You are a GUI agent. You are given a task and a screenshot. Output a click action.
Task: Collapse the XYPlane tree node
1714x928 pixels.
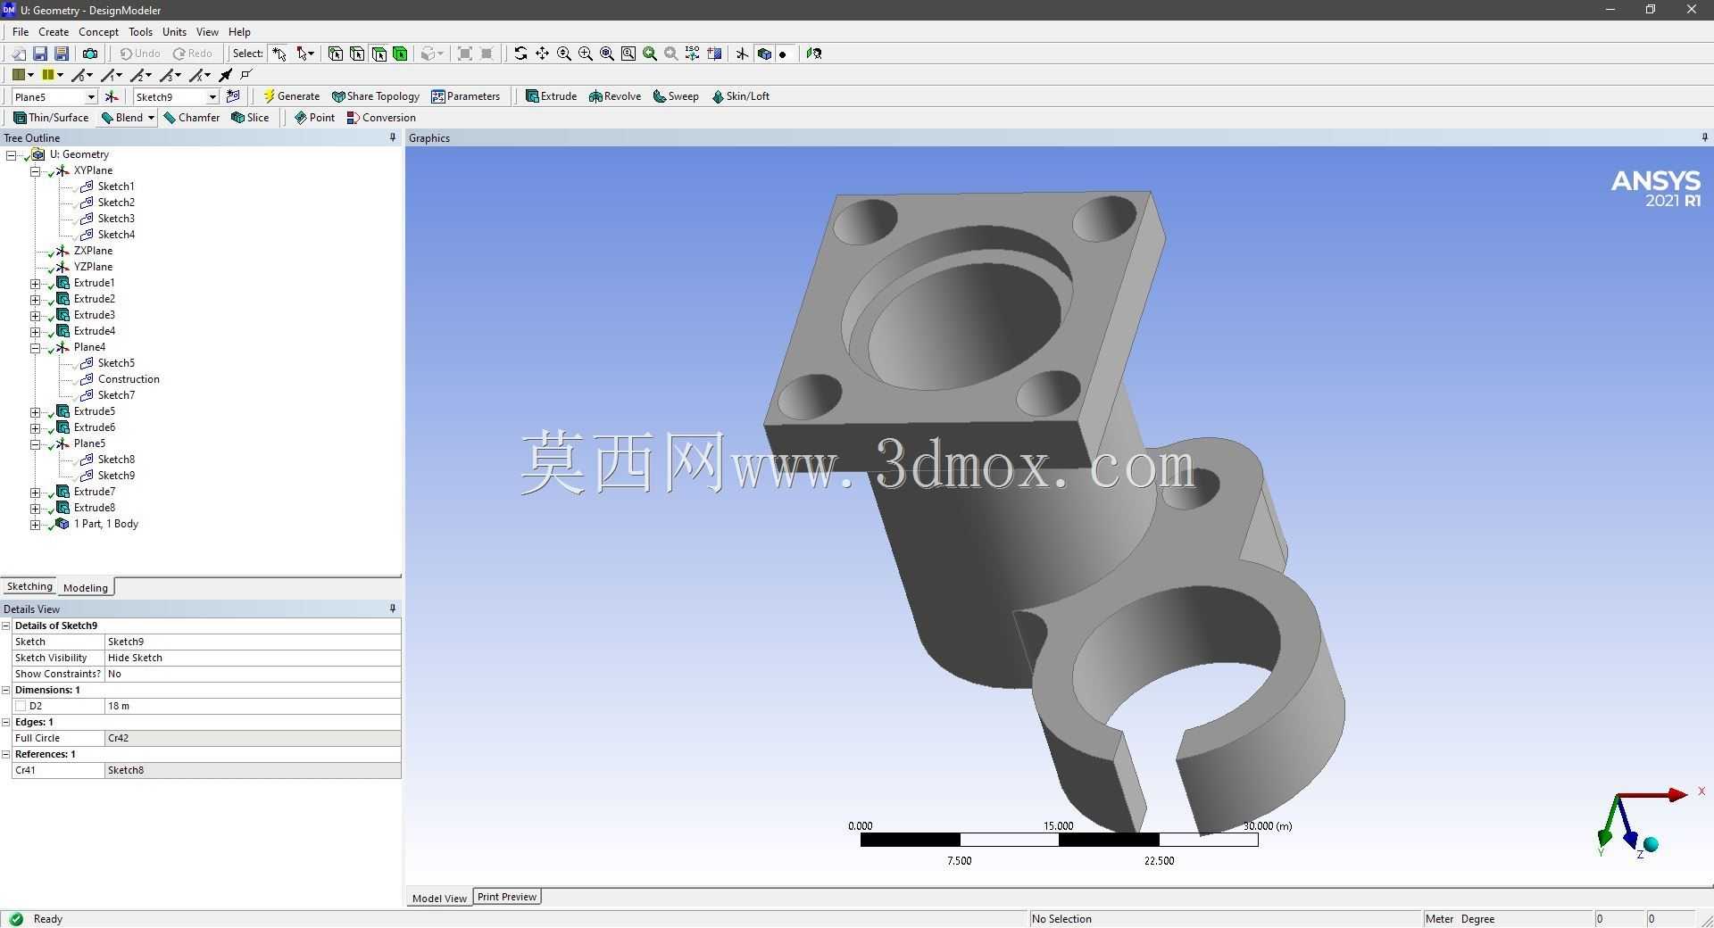coord(35,170)
